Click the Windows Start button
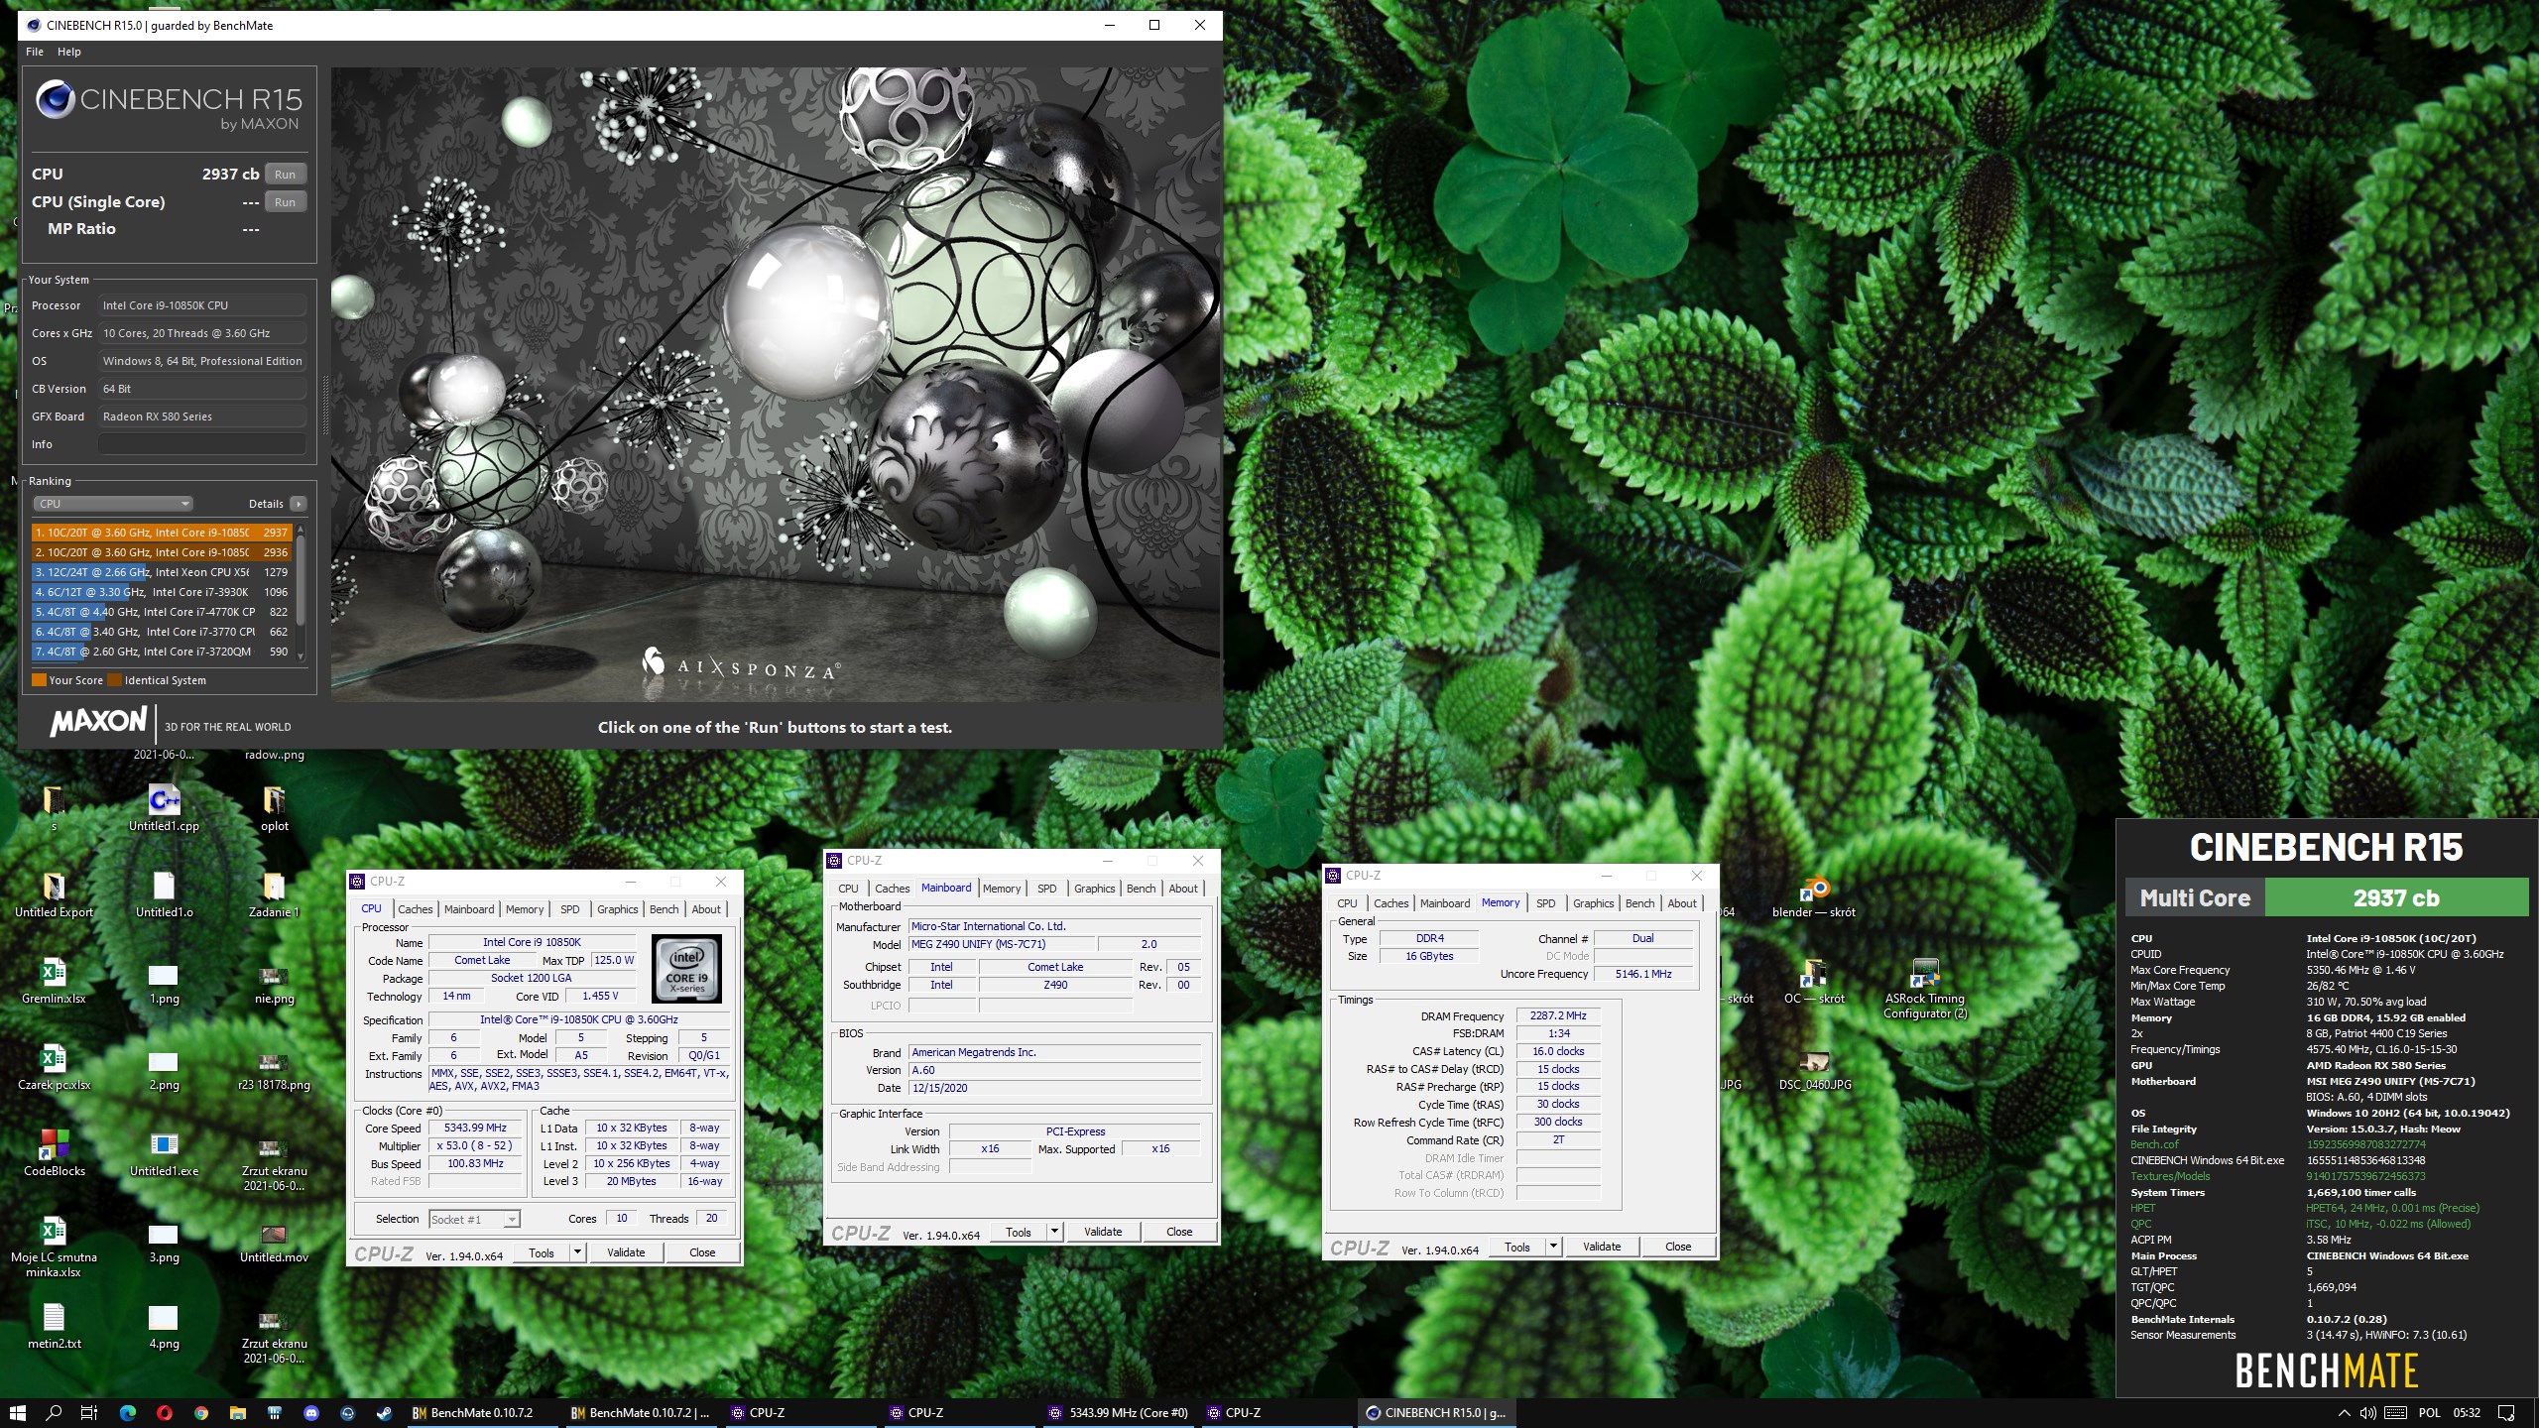 click(17, 1413)
